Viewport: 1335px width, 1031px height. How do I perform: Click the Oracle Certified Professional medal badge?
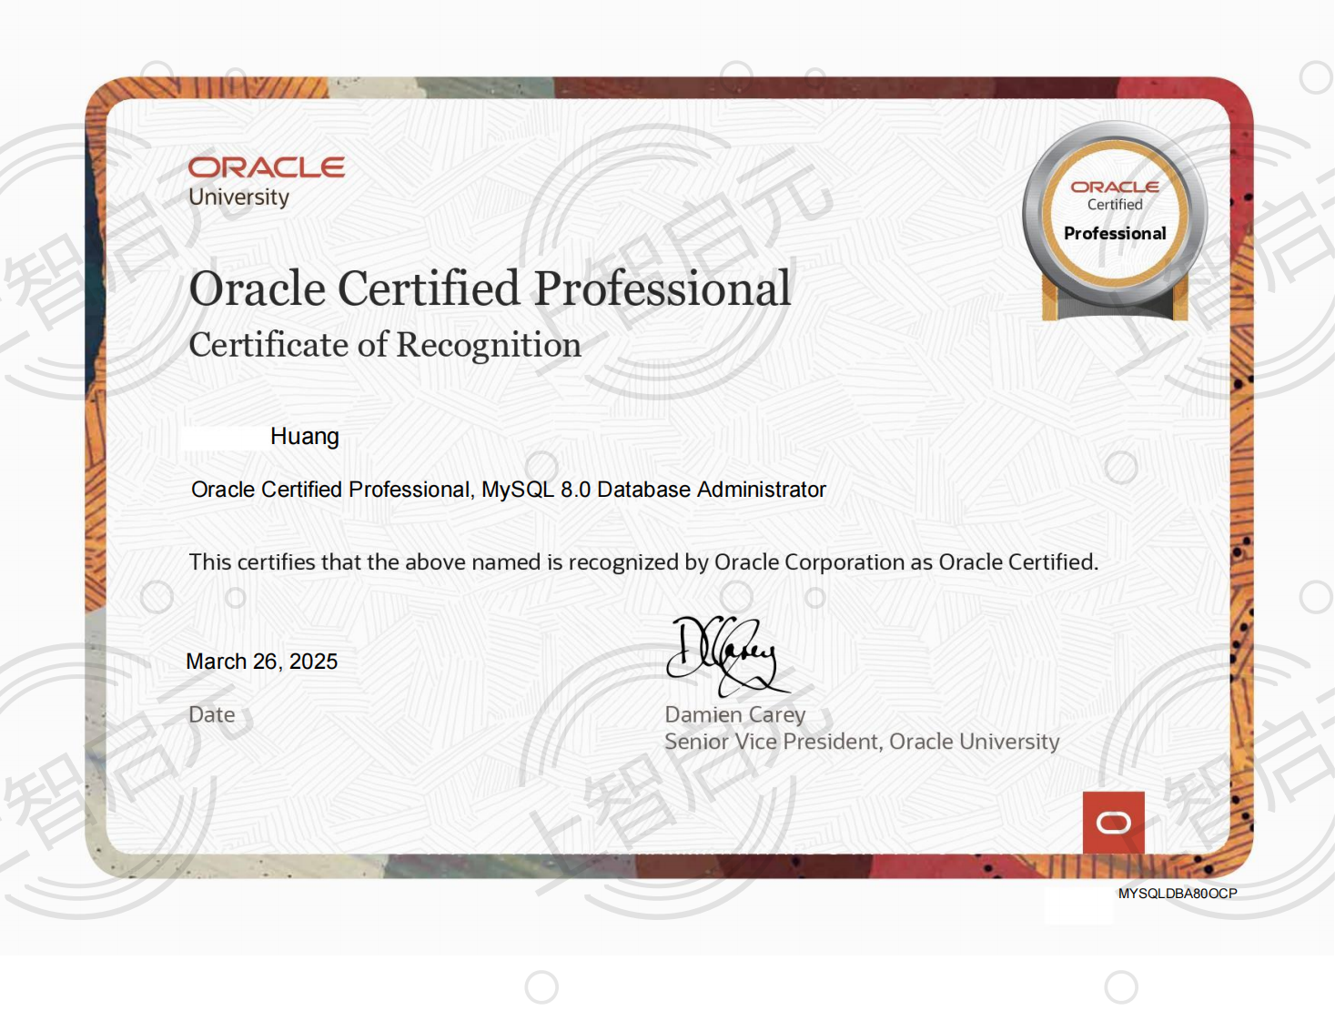1114,215
